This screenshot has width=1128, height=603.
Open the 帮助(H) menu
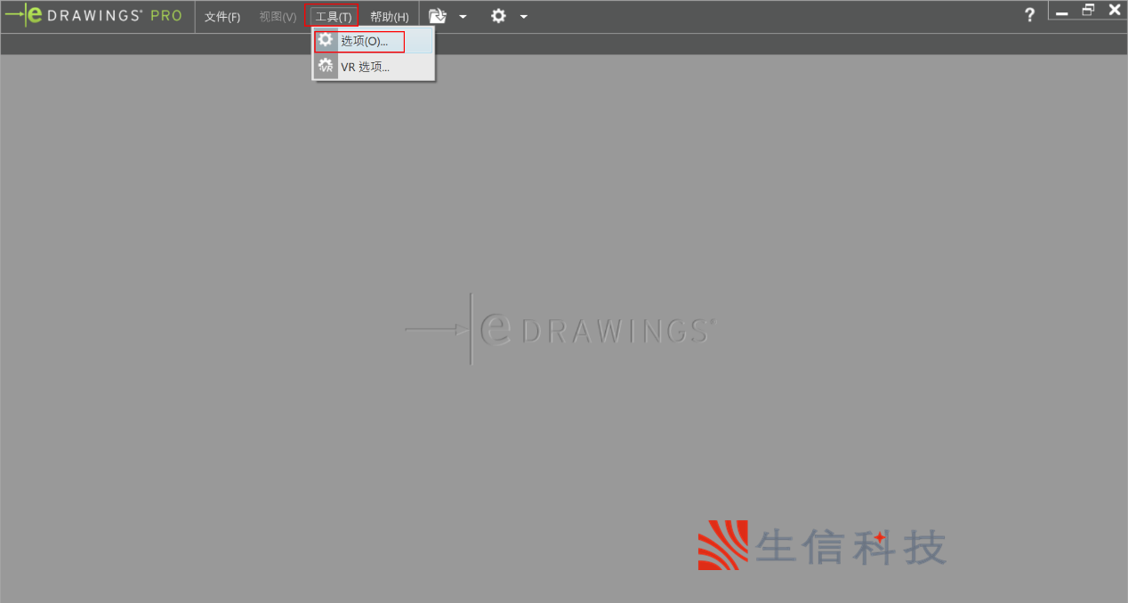390,17
